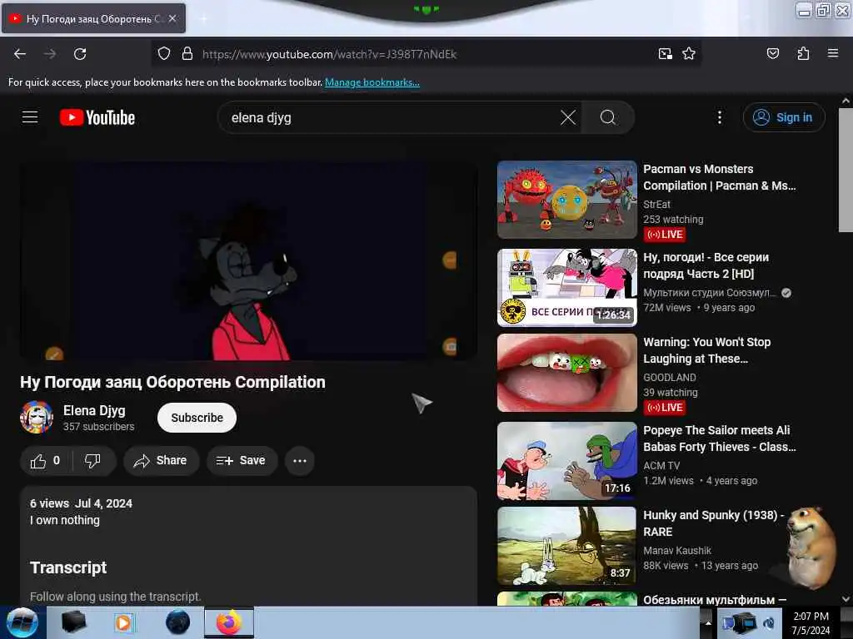Open Ну, погоди! Все серии thumbnail
This screenshot has height=639, width=853.
point(566,287)
